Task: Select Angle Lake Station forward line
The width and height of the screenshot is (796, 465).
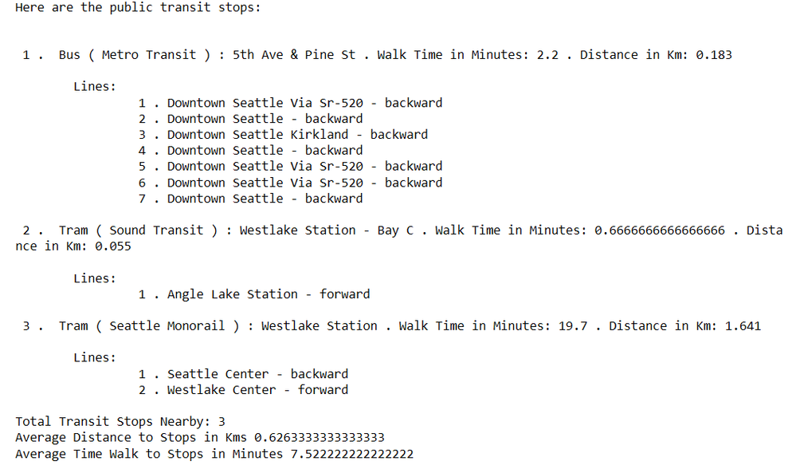Action: pos(254,294)
